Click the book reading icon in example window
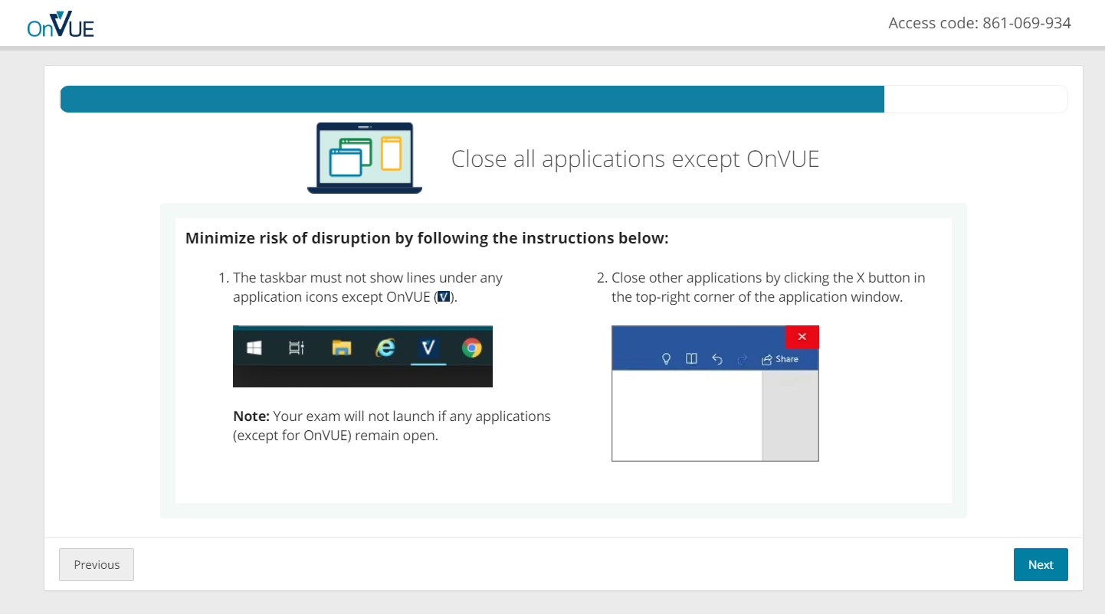Screen dimensions: 1105x614 [x=691, y=359]
